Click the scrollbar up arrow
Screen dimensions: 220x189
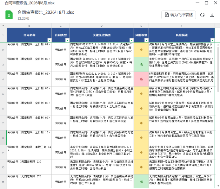[x=218, y=45]
